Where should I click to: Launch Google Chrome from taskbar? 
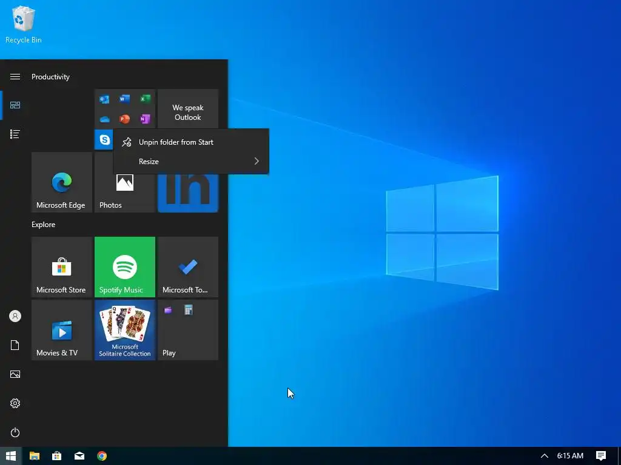click(102, 456)
